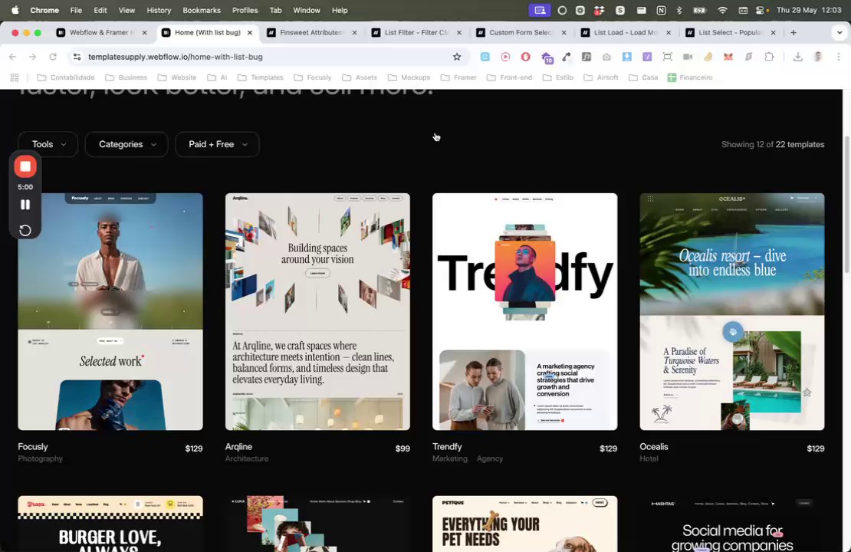The width and height of the screenshot is (851, 552).
Task: Click the Trendfy template title
Action: point(447,447)
